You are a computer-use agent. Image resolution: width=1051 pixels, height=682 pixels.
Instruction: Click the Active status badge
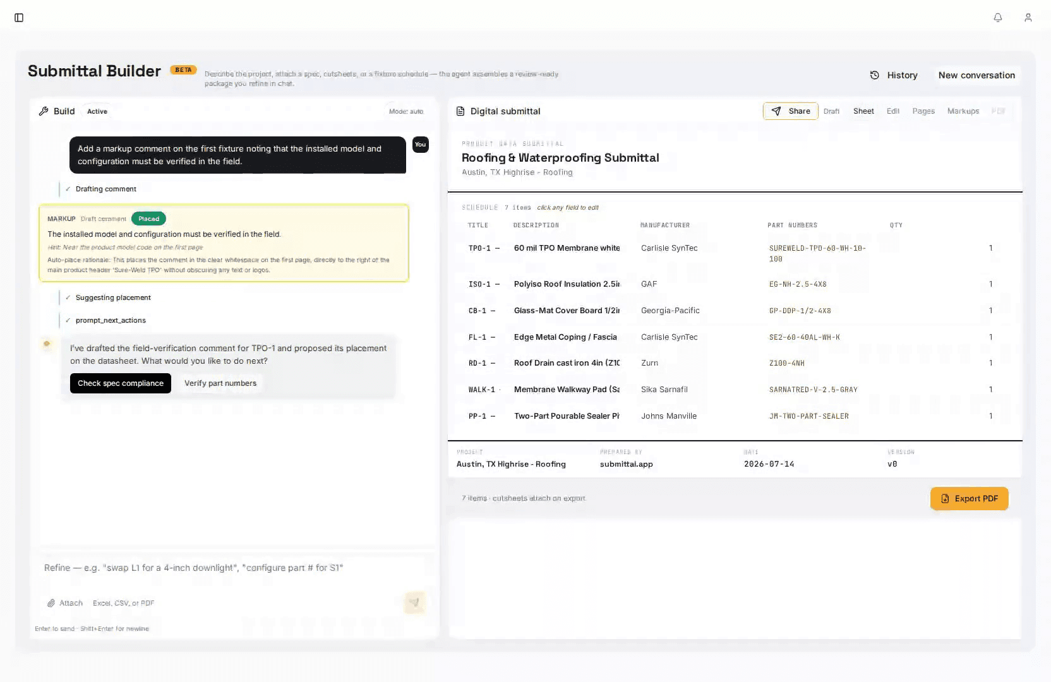click(x=97, y=111)
